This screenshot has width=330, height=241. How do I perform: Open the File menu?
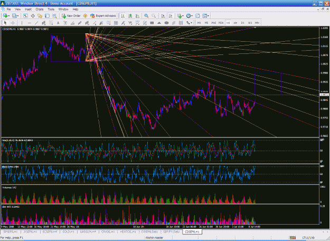[x=8, y=10]
